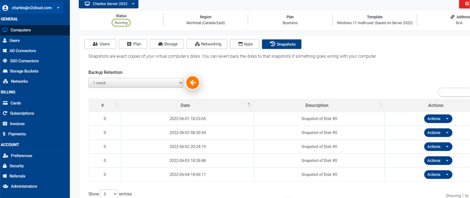Click the Invoices icon in sidebar
The image size is (470, 198).
[x=5, y=123]
